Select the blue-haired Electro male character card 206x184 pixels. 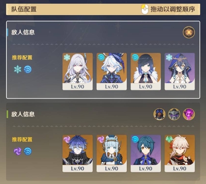pyautogui.click(x=78, y=153)
